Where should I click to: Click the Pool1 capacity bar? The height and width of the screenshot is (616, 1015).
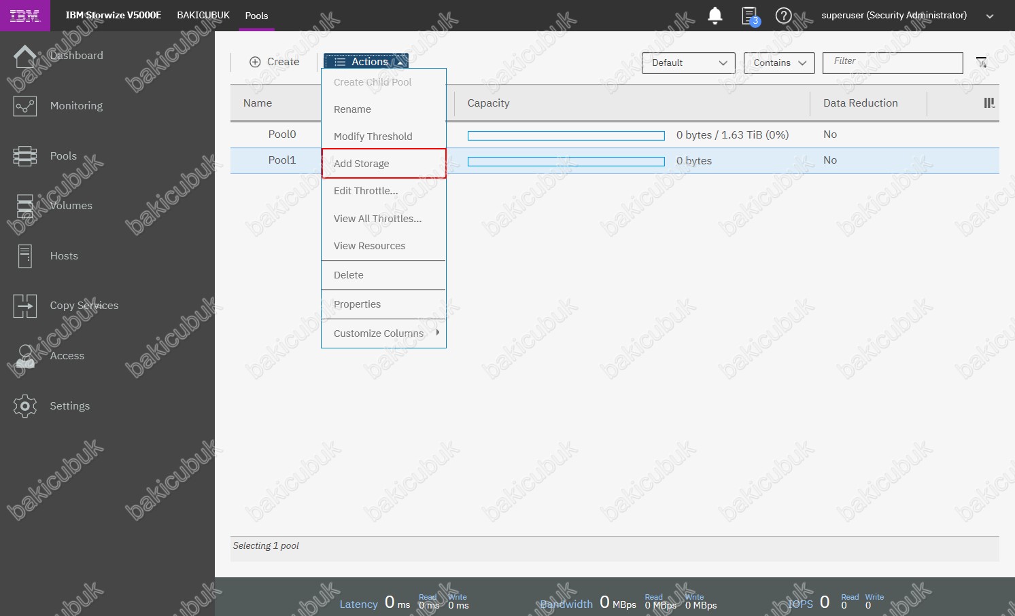(566, 162)
